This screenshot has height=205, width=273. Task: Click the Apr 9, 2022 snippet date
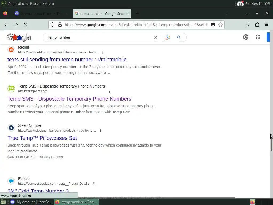(17, 67)
